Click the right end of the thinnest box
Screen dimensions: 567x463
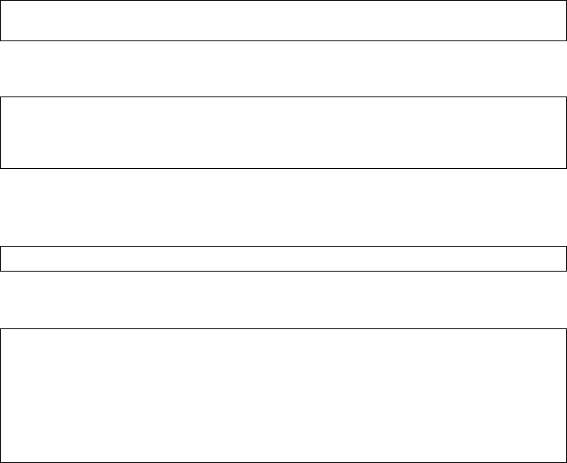(552, 258)
